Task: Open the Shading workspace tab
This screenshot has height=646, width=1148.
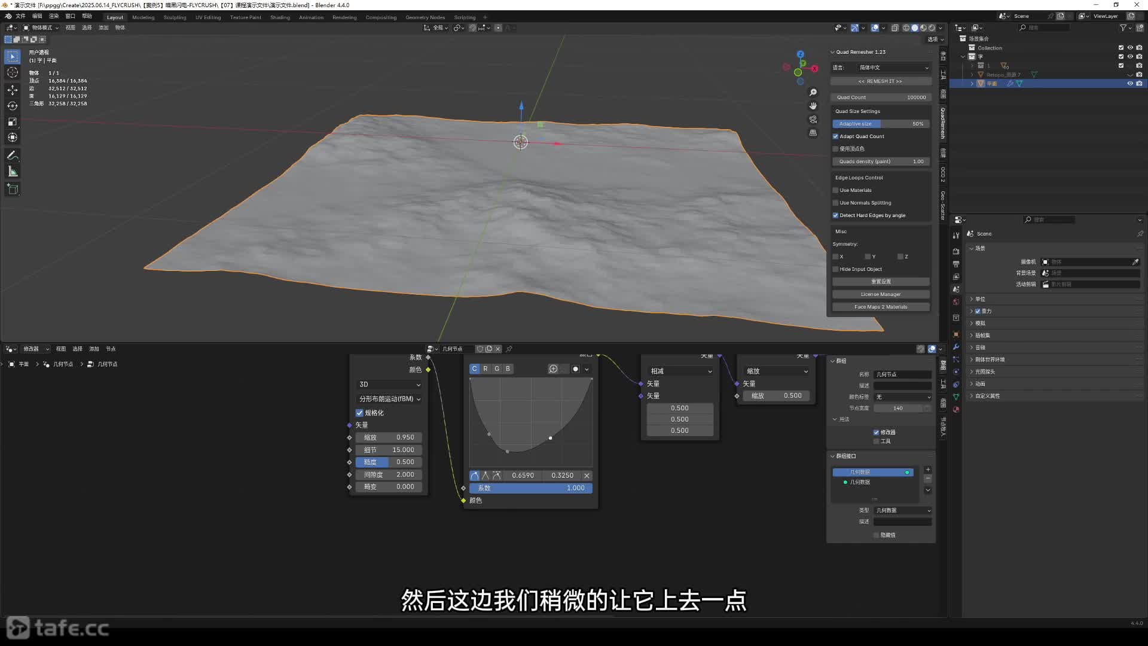Action: pyautogui.click(x=280, y=17)
